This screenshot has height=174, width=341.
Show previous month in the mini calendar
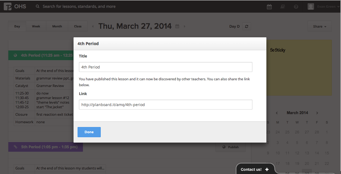tap(277, 113)
